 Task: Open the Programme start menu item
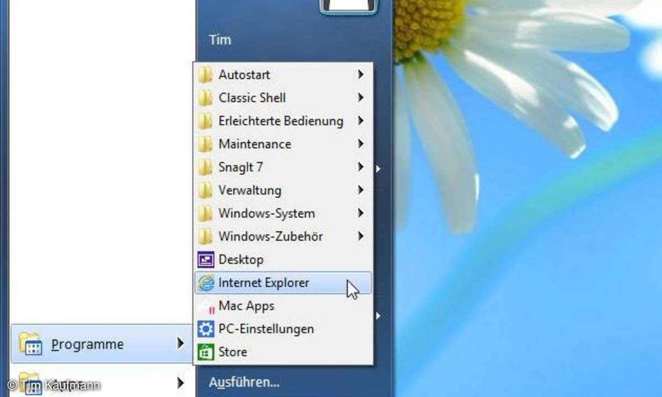102,344
